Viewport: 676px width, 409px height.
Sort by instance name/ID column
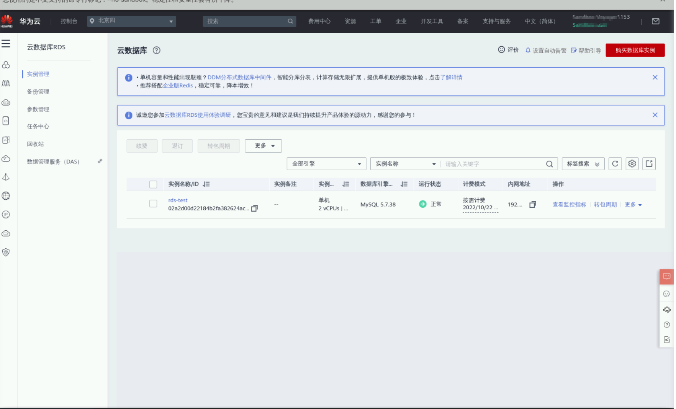pos(206,184)
